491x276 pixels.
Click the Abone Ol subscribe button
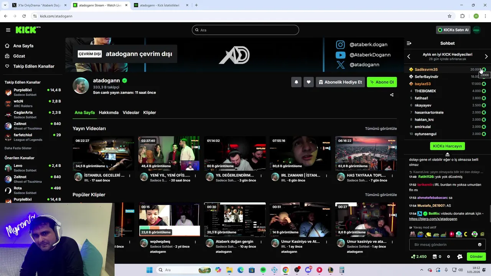pos(382,82)
